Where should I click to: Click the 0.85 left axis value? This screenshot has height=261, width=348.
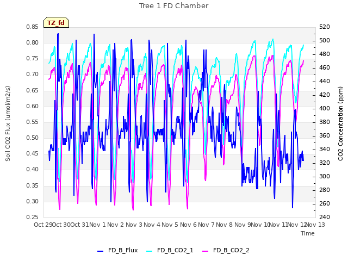pyautogui.click(x=33, y=27)
